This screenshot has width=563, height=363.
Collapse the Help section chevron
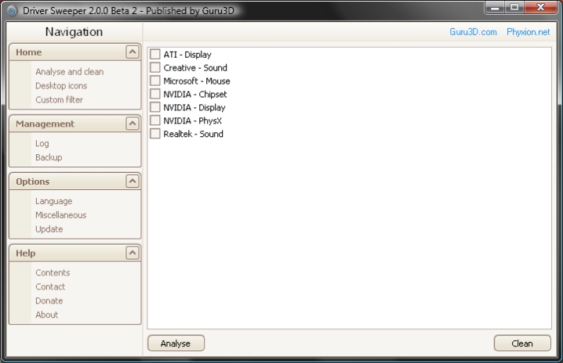(x=132, y=253)
